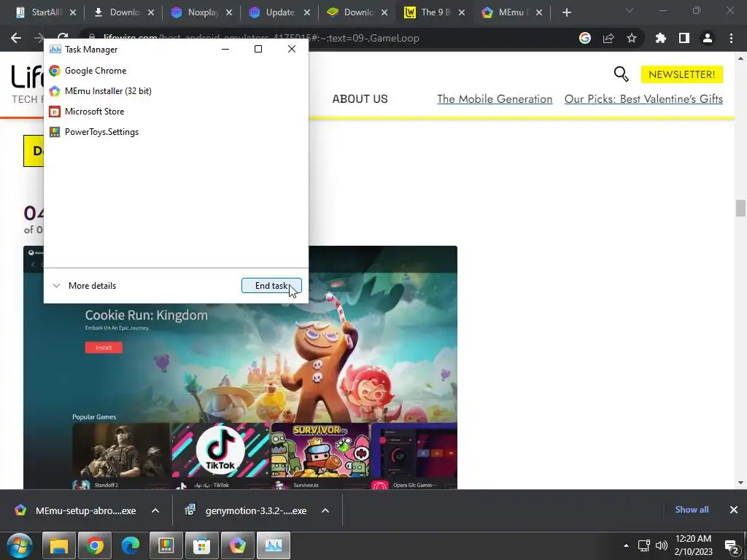Screen dimensions: 747x560
Task: Open Our Picks: Best Valentine's Gifts link
Action: tap(643, 99)
